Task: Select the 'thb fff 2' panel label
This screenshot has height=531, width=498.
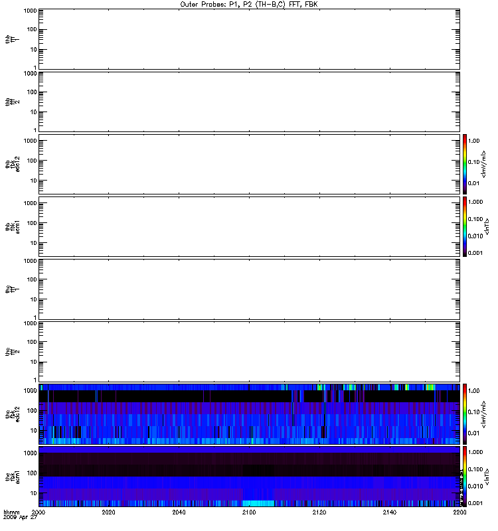Action: click(x=12, y=102)
